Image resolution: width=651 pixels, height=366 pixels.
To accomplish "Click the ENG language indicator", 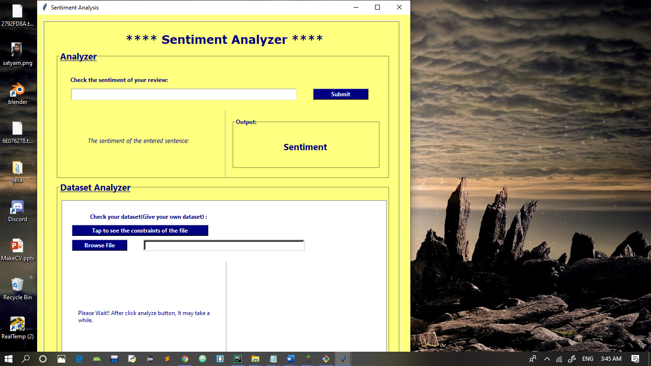I will (588, 359).
